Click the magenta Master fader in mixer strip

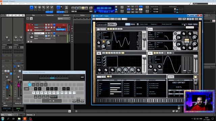(x=19, y=85)
